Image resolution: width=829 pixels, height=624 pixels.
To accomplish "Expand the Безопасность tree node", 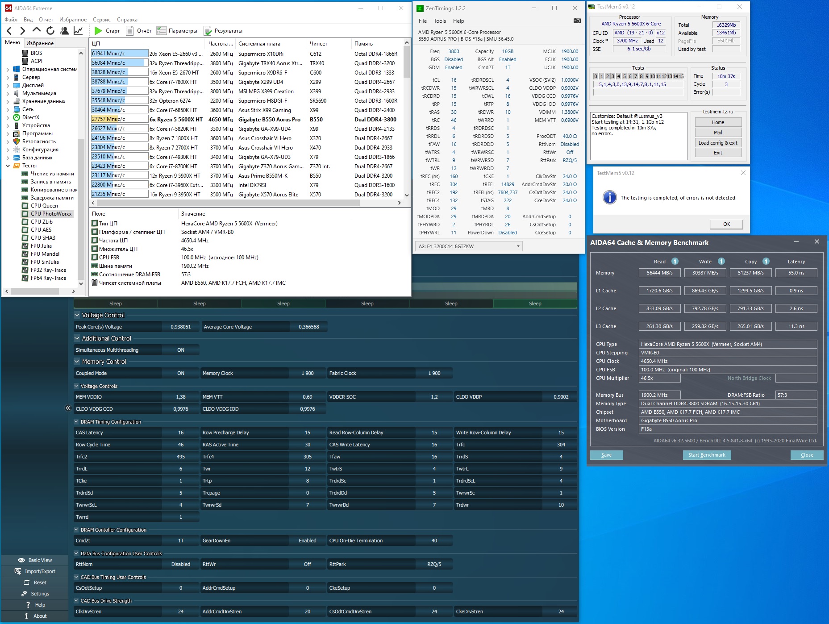I will click(8, 141).
